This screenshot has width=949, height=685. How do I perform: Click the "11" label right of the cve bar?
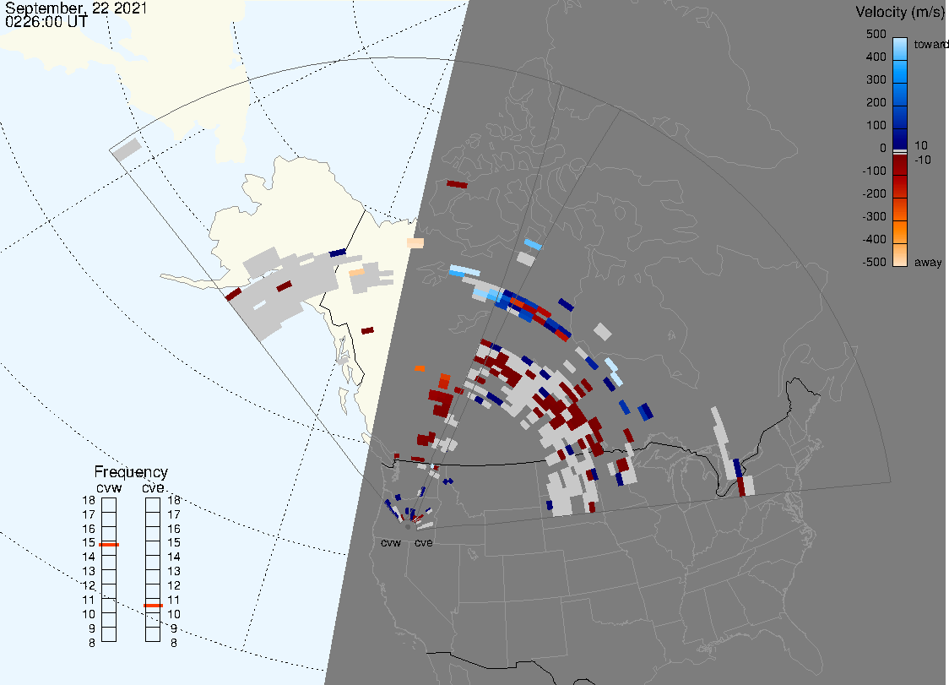click(x=174, y=600)
